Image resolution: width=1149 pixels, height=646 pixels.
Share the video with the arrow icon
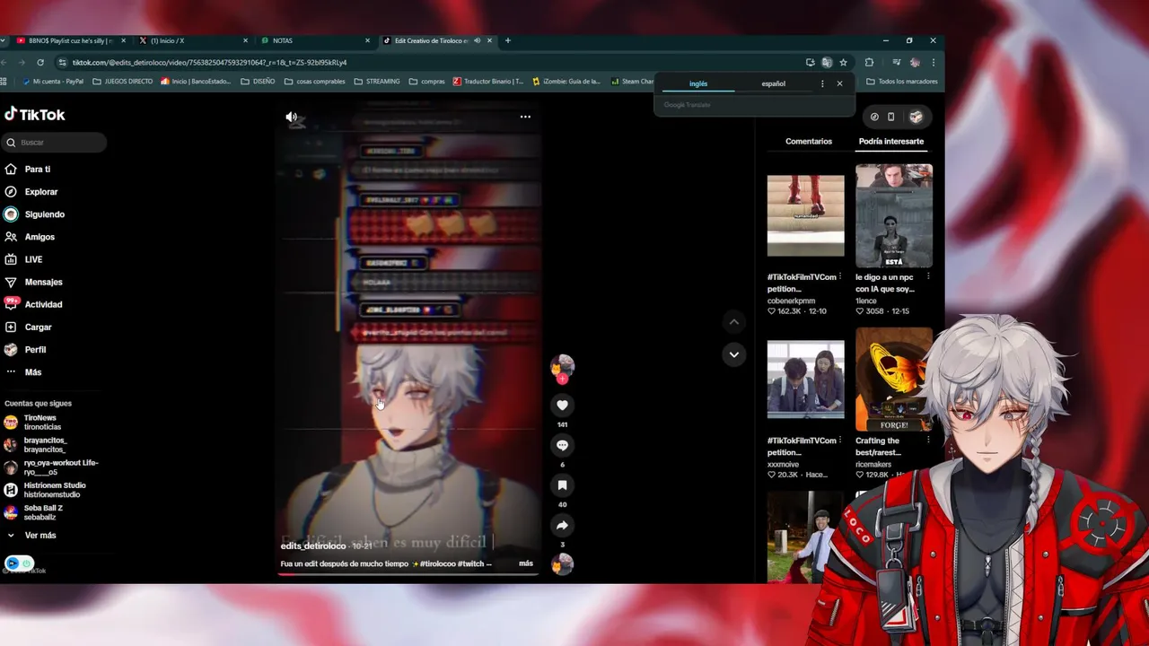[x=562, y=526]
